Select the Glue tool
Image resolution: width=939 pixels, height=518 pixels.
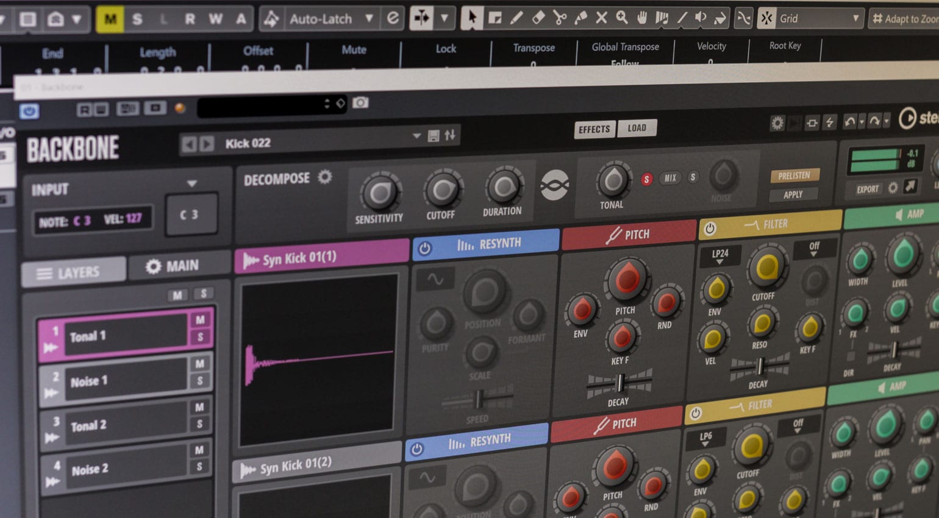click(580, 18)
